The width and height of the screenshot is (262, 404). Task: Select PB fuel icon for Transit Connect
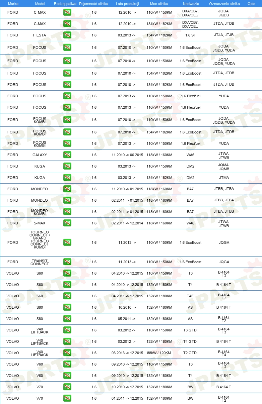pyautogui.click(x=67, y=262)
